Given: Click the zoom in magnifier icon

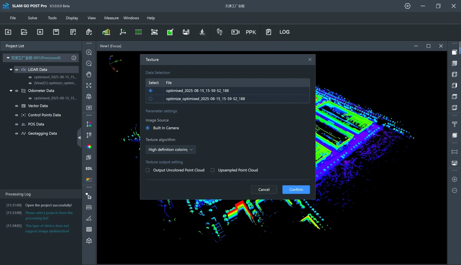Looking at the screenshot, I should (x=89, y=53).
